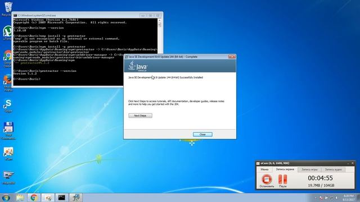
Task: Switch to the Java installer in the taskbar
Action: 75,198
